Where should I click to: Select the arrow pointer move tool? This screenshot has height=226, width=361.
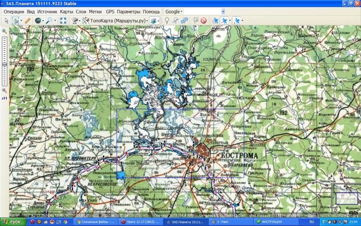coord(6,20)
